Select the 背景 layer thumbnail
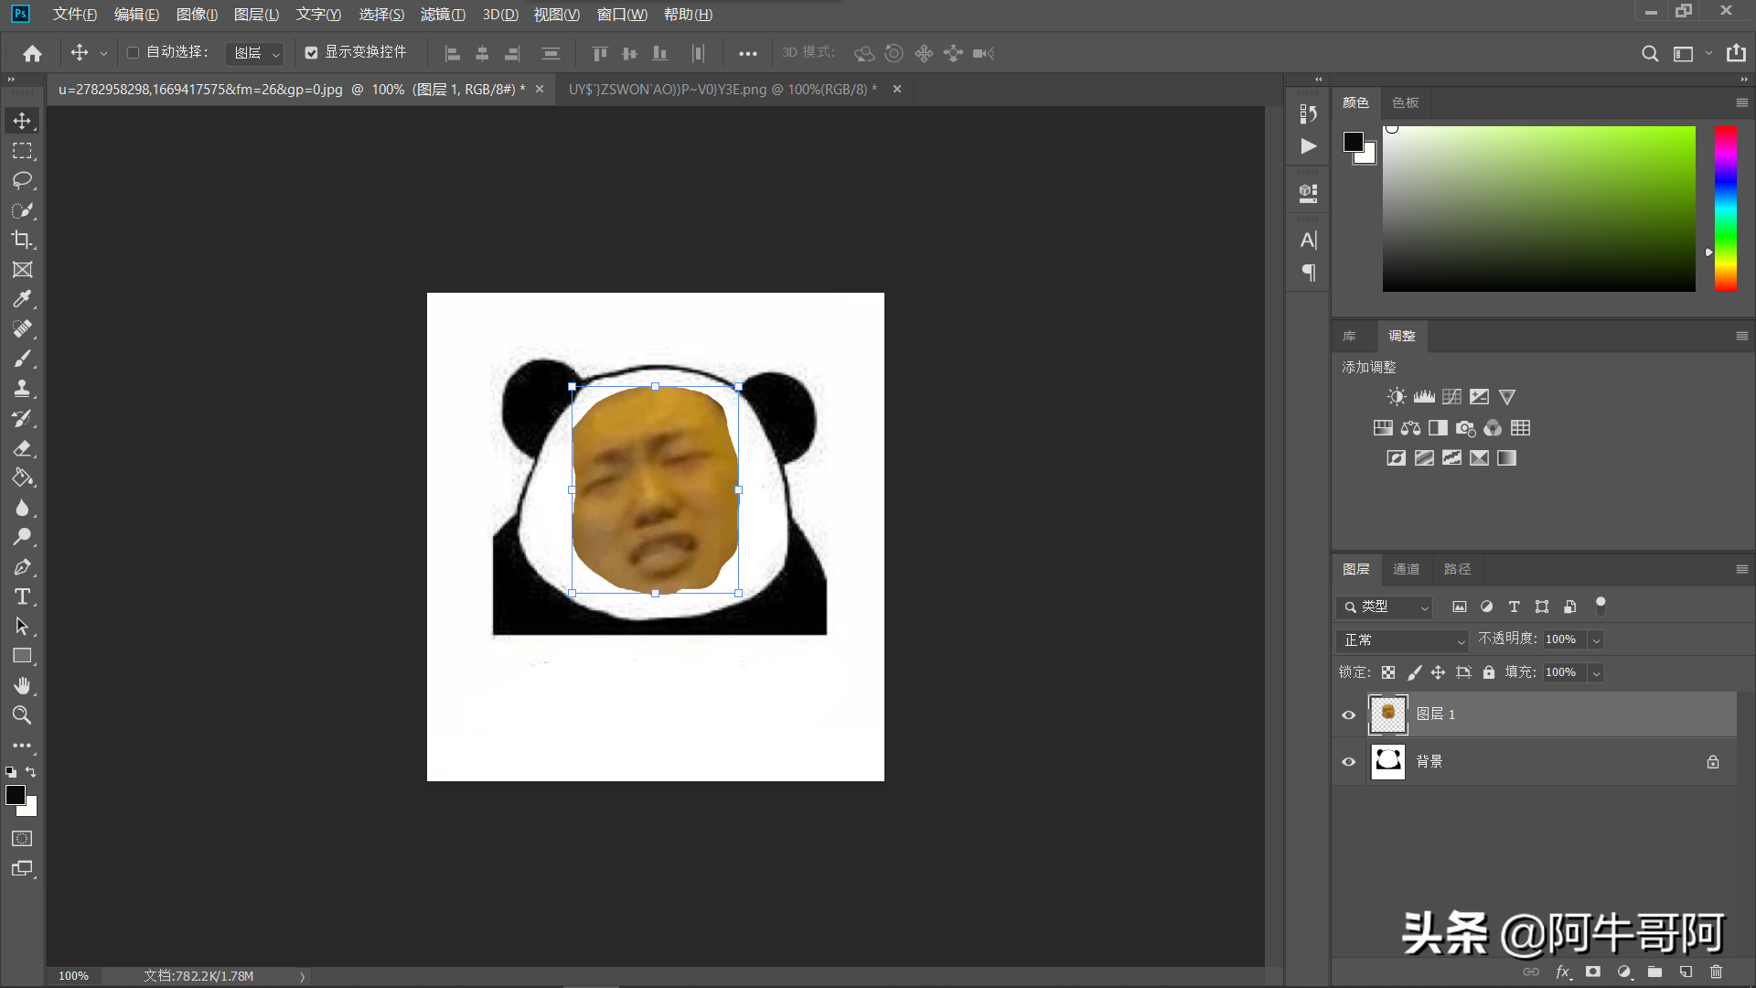1756x988 pixels. pyautogui.click(x=1387, y=761)
